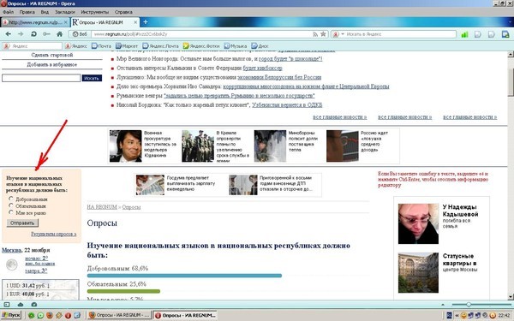514x321 pixels.
Task: Close the Опросы - ИА REGNUM tab
Action: pos(135,22)
